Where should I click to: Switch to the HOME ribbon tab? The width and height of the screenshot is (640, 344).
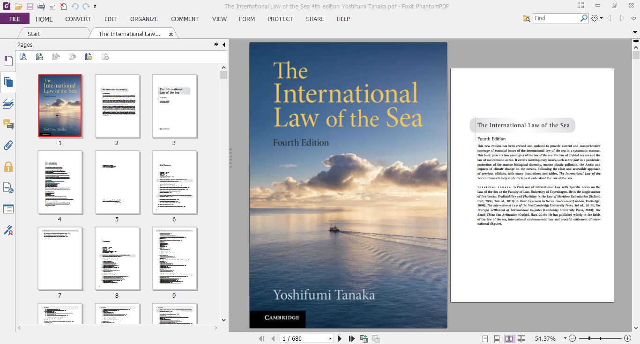pyautogui.click(x=44, y=19)
